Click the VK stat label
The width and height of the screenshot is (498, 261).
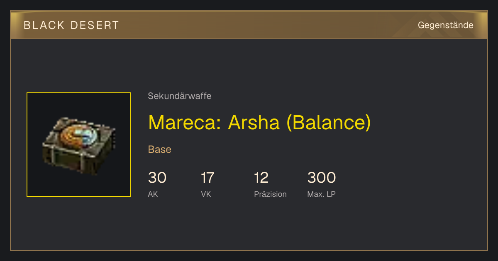click(206, 194)
